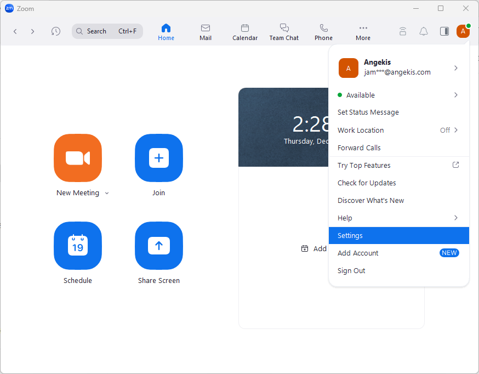Click the history clock icon
The width and height of the screenshot is (479, 374).
click(56, 31)
